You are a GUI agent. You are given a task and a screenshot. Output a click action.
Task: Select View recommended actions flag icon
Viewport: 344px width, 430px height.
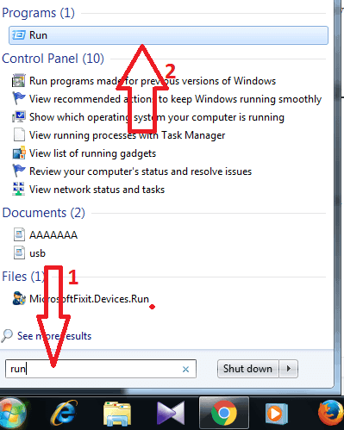point(19,98)
